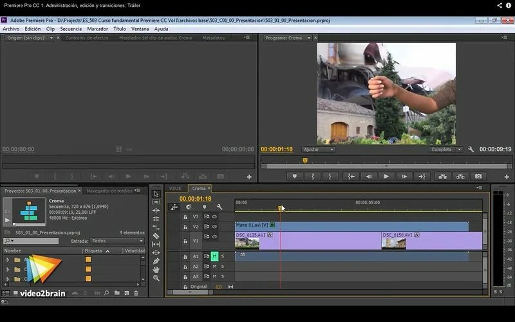
Task: Click the trash Clear icon in Project panel
Action: [x=136, y=293]
